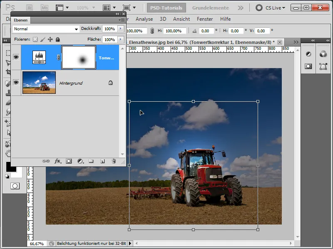This screenshot has width=333, height=249.
Task: Hide the Tonwertkorrektur layer
Action: click(16, 57)
